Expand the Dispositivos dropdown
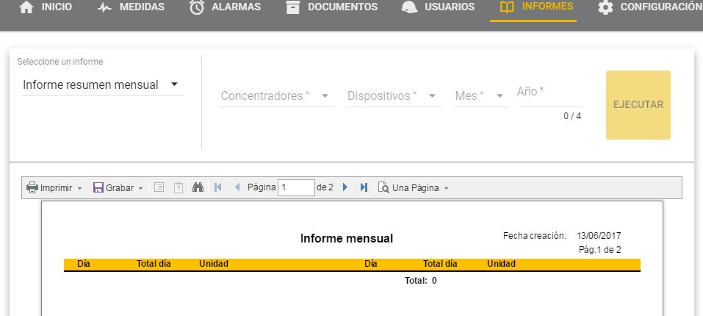The width and height of the screenshot is (703, 316). [393, 96]
